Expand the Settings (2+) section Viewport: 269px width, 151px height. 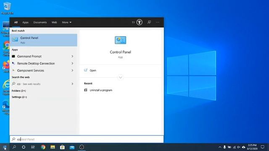(19, 97)
